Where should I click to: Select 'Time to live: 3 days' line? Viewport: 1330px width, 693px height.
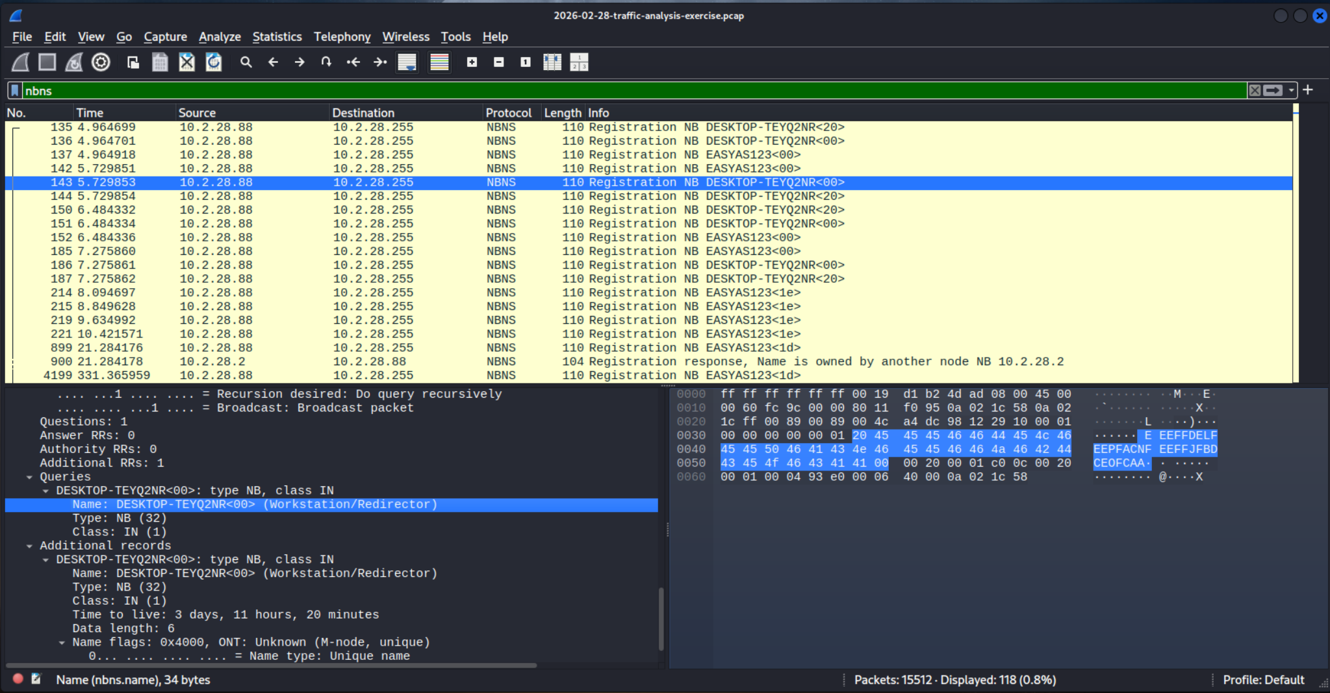[x=225, y=614]
